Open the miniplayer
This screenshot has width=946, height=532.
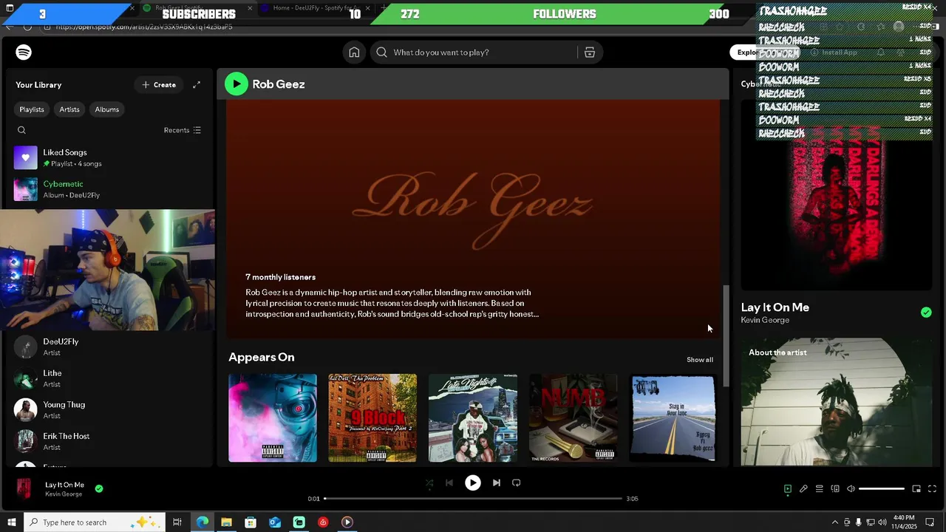tap(916, 489)
